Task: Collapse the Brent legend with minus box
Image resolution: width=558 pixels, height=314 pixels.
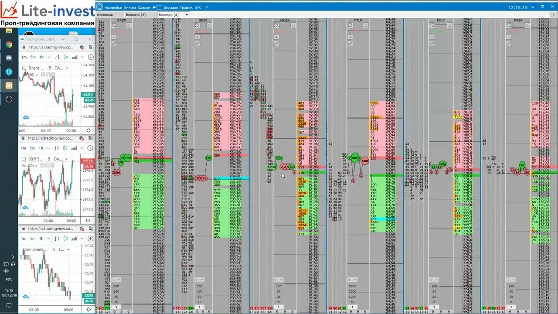Action: point(23,68)
